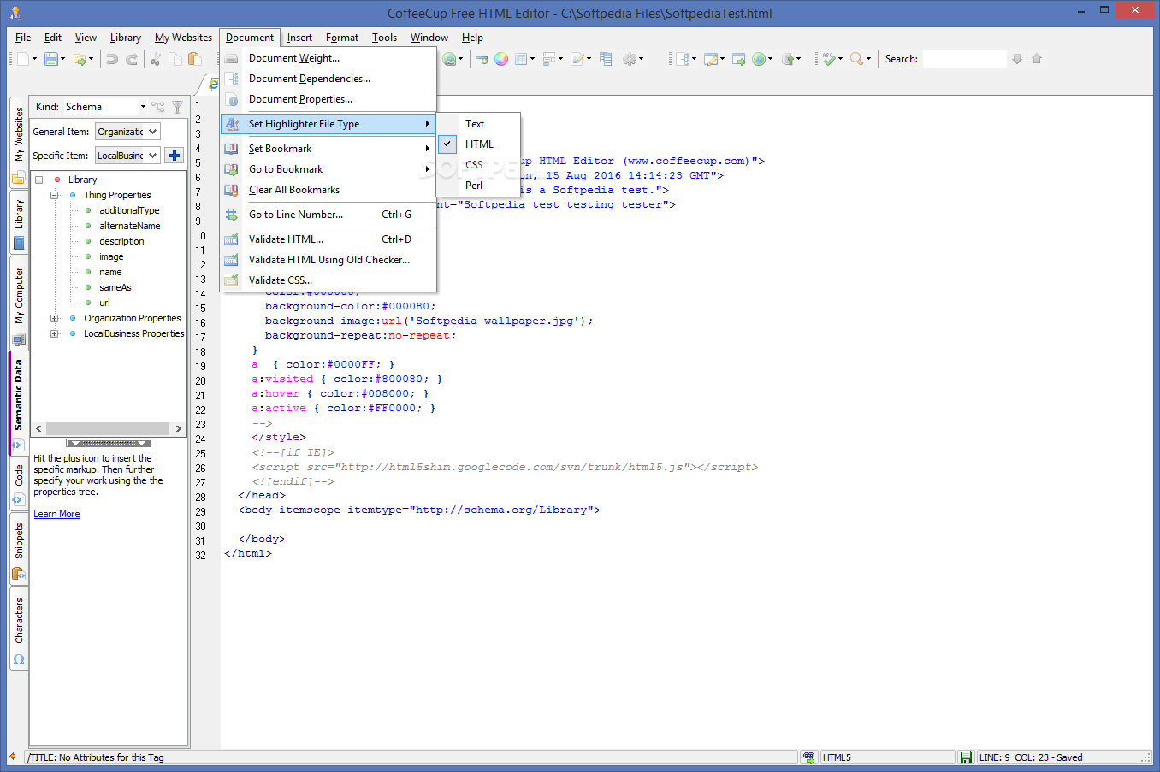The image size is (1160, 772).
Task: Click the status bar icon left of HTML5
Action: [809, 757]
